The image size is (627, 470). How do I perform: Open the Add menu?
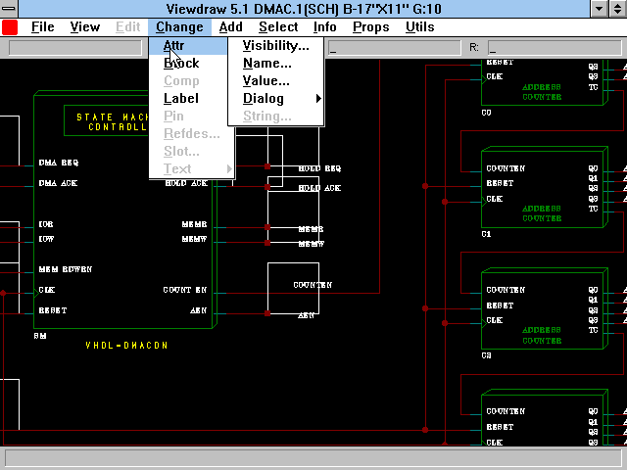point(231,27)
